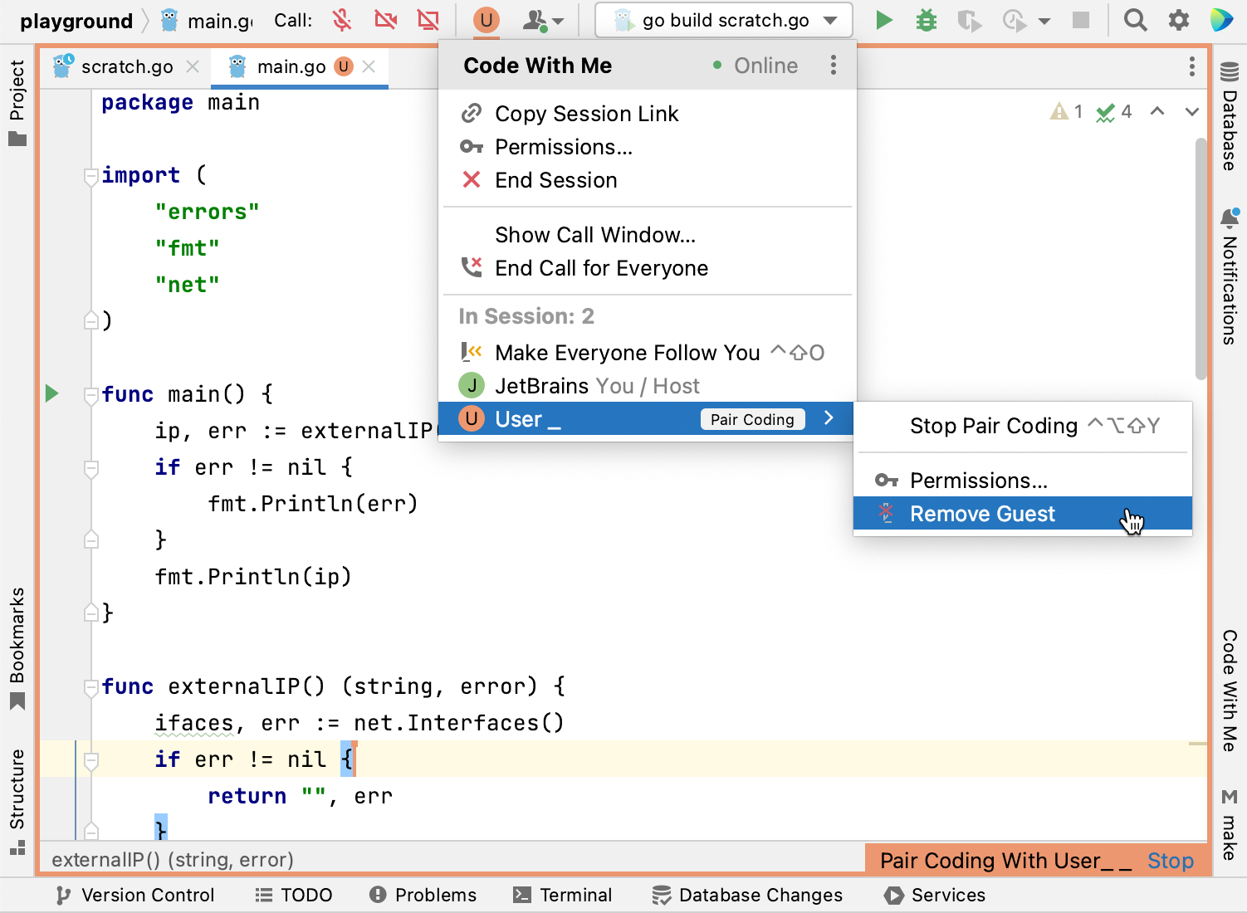Viewport: 1247px width, 913px height.
Task: Click Stop link in Pair Coding banner
Action: point(1170,861)
